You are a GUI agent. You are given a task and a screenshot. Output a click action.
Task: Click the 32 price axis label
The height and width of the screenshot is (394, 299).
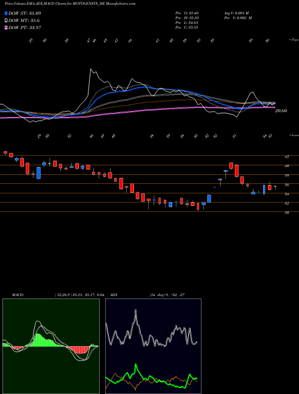286,204
